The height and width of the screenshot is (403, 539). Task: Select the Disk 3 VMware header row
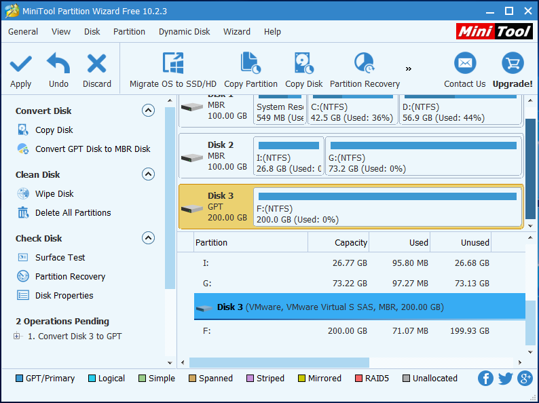360,307
